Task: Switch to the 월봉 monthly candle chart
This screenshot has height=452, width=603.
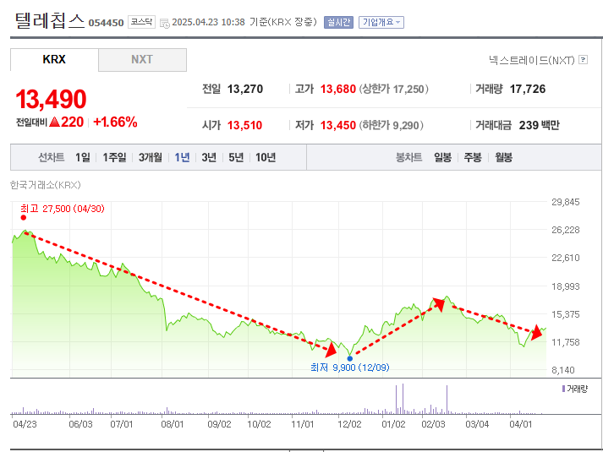Action: [503, 157]
